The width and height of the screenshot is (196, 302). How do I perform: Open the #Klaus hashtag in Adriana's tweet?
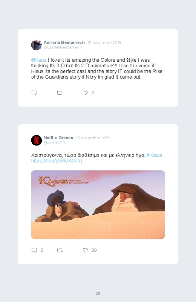(x=39, y=60)
